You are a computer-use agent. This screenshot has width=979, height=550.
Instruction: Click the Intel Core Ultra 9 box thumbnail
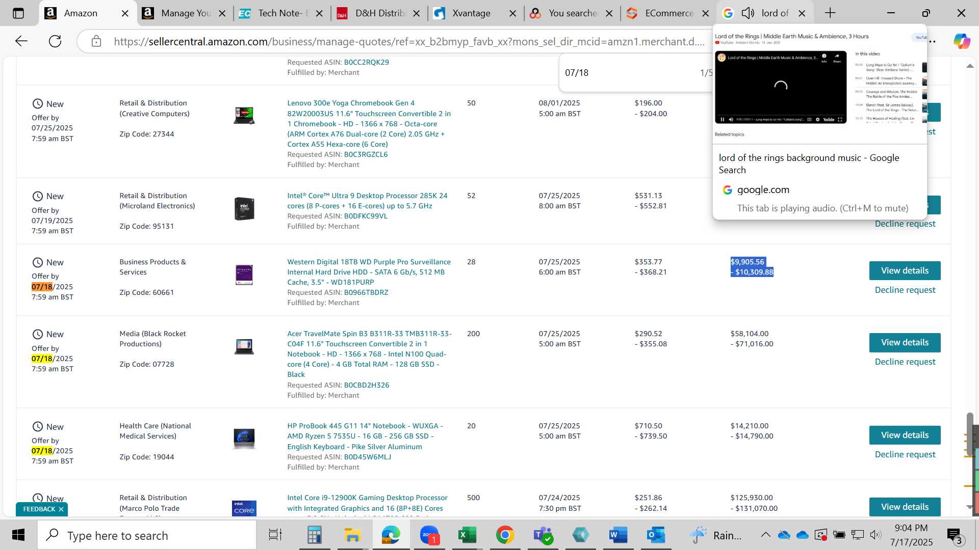[x=244, y=208]
